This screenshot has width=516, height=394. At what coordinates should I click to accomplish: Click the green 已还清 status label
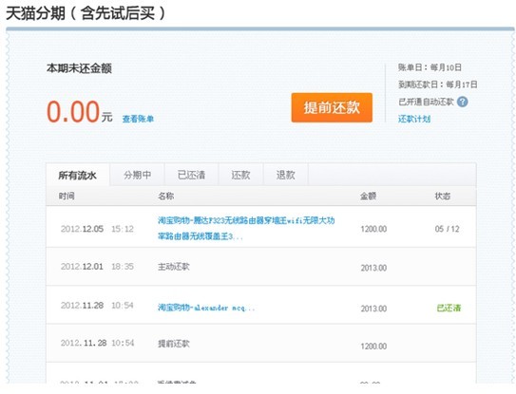coord(449,309)
